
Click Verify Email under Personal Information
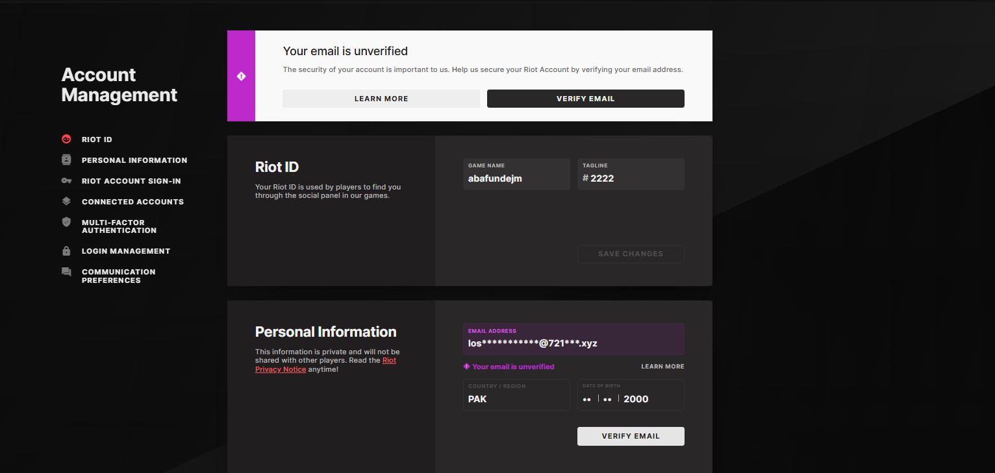click(631, 436)
